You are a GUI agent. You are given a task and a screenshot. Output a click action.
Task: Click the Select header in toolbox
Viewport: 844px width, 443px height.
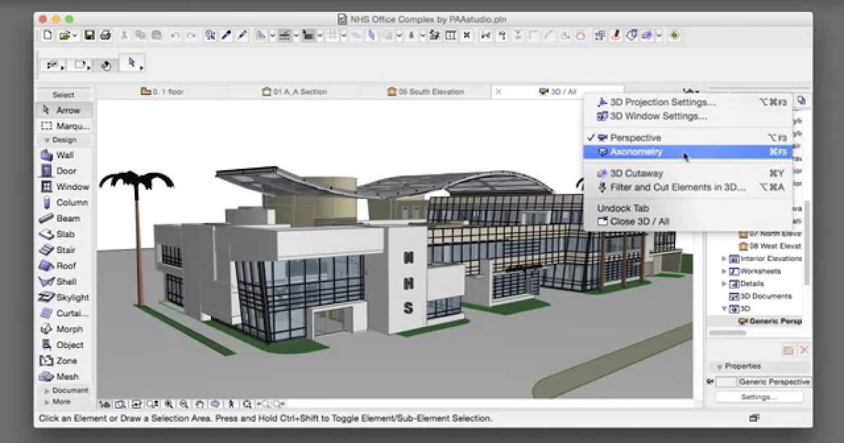[x=63, y=95]
